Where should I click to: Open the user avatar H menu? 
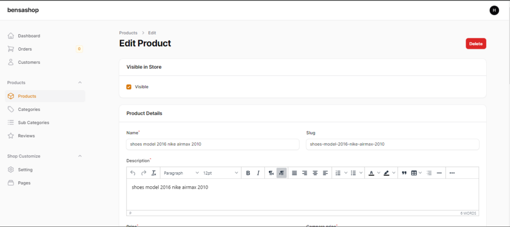(x=494, y=10)
